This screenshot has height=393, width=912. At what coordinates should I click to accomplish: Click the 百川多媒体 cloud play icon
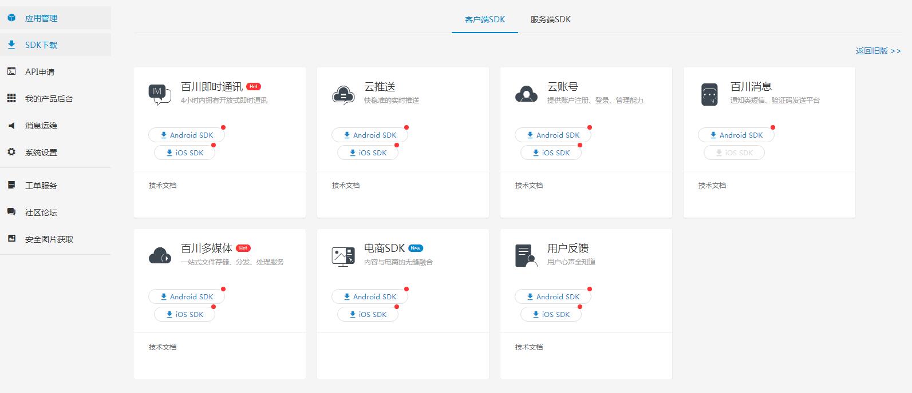point(160,255)
